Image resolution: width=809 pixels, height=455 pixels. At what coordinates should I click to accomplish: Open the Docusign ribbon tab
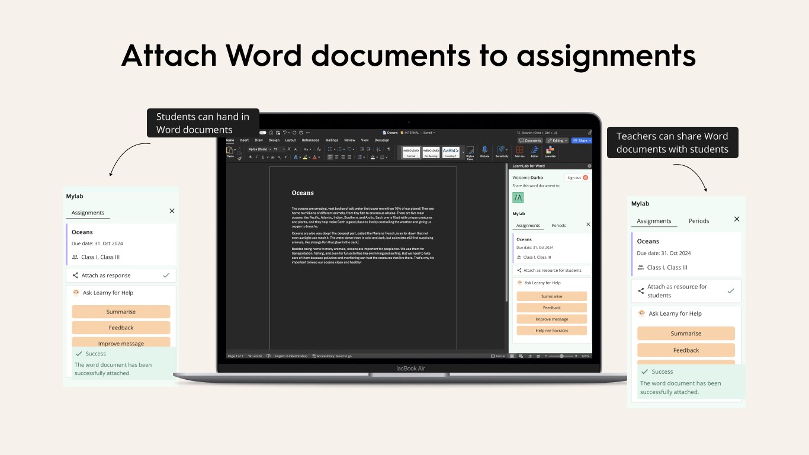tap(382, 140)
